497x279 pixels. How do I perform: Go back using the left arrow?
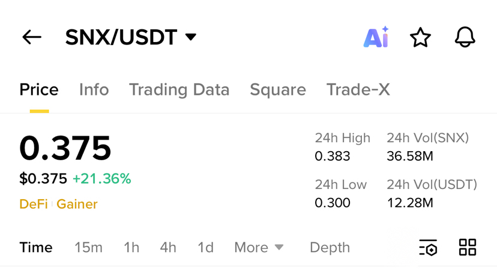pyautogui.click(x=32, y=37)
